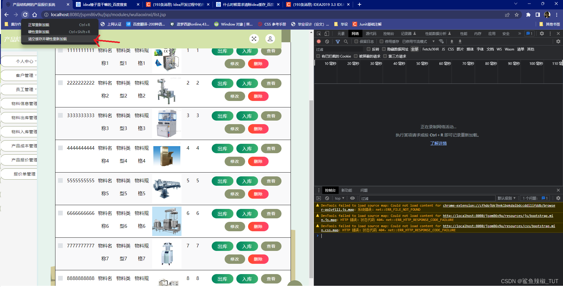Check the 被屏蔽的请求 checkbox
This screenshot has height=287, width=563.
356,56
